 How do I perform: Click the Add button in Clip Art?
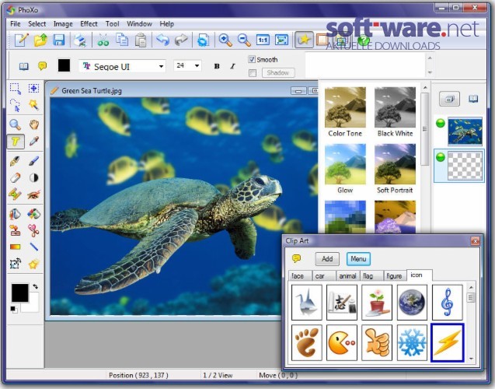(327, 259)
